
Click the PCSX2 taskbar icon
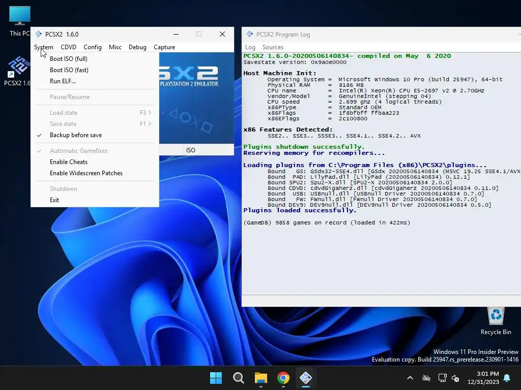click(306, 378)
